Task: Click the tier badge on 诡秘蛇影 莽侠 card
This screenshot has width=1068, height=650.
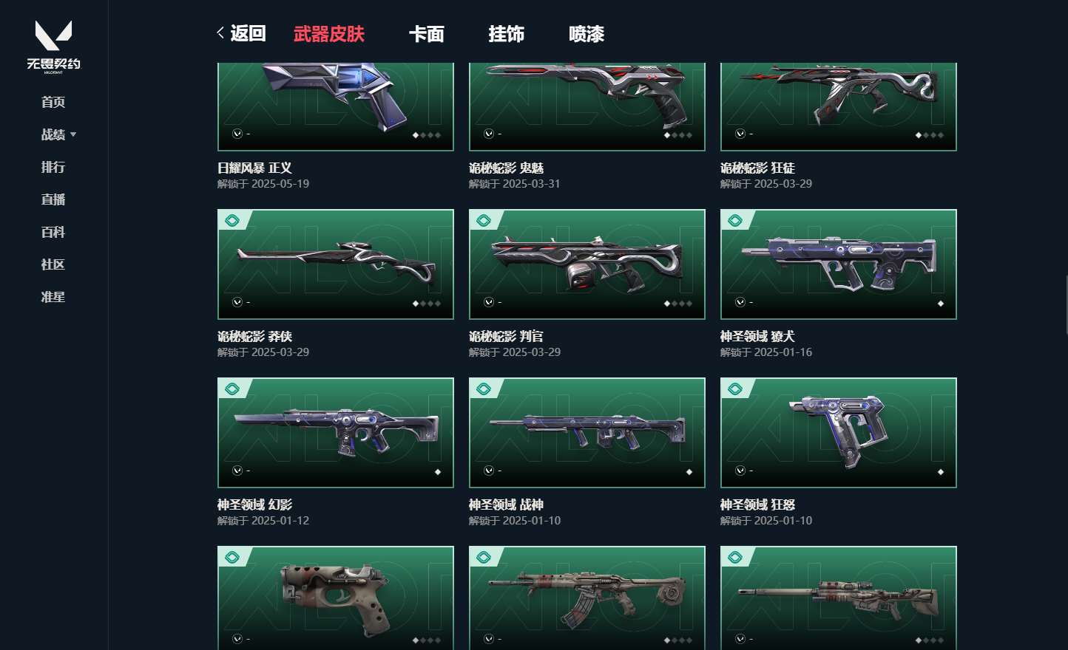Action: pos(231,220)
